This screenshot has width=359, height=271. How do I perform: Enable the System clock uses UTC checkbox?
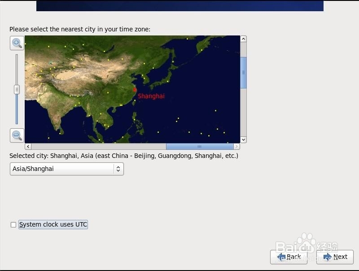(13, 224)
